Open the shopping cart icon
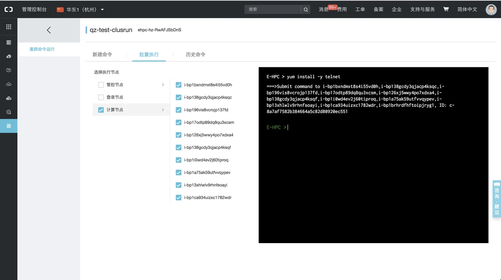 click(446, 9)
